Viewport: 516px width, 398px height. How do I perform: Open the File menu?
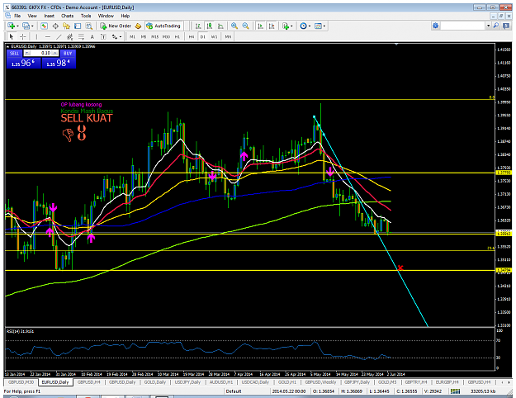(17, 16)
